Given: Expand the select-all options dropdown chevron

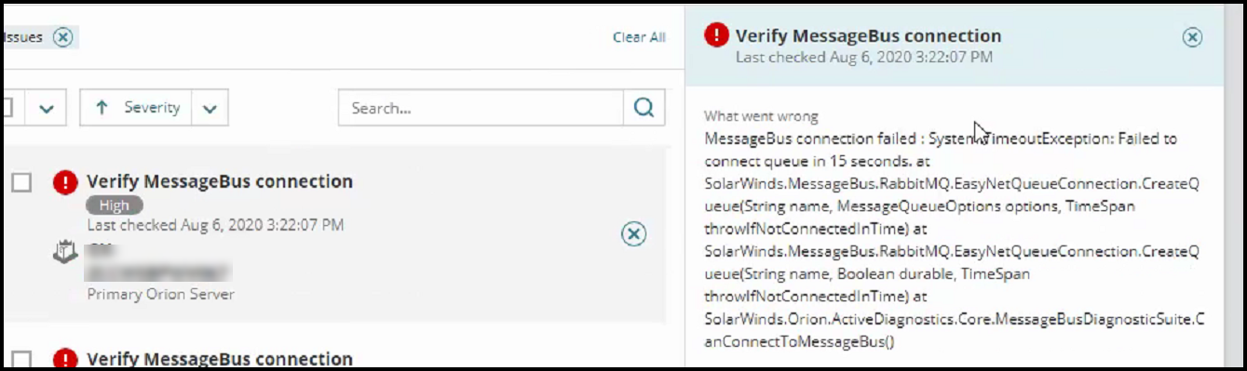Looking at the screenshot, I should [x=46, y=109].
